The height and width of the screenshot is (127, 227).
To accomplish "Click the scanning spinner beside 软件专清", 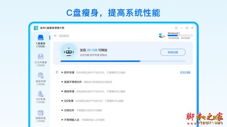I will [57, 72].
